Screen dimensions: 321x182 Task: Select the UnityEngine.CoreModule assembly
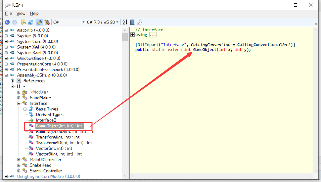tap(49, 176)
